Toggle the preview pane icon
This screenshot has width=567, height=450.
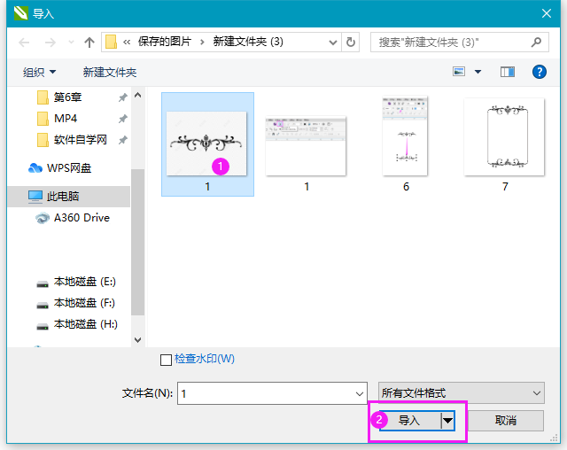(x=508, y=72)
